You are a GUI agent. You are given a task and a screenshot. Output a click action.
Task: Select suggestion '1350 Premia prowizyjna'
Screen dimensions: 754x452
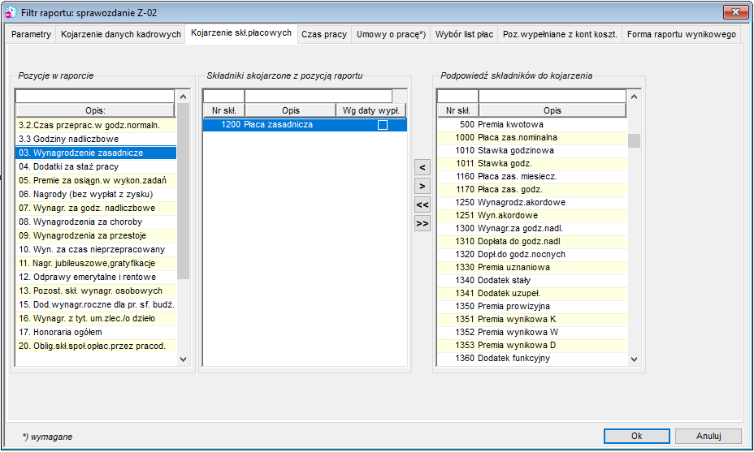pyautogui.click(x=532, y=306)
